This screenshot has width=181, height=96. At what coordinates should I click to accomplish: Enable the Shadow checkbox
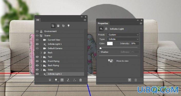[99, 52]
